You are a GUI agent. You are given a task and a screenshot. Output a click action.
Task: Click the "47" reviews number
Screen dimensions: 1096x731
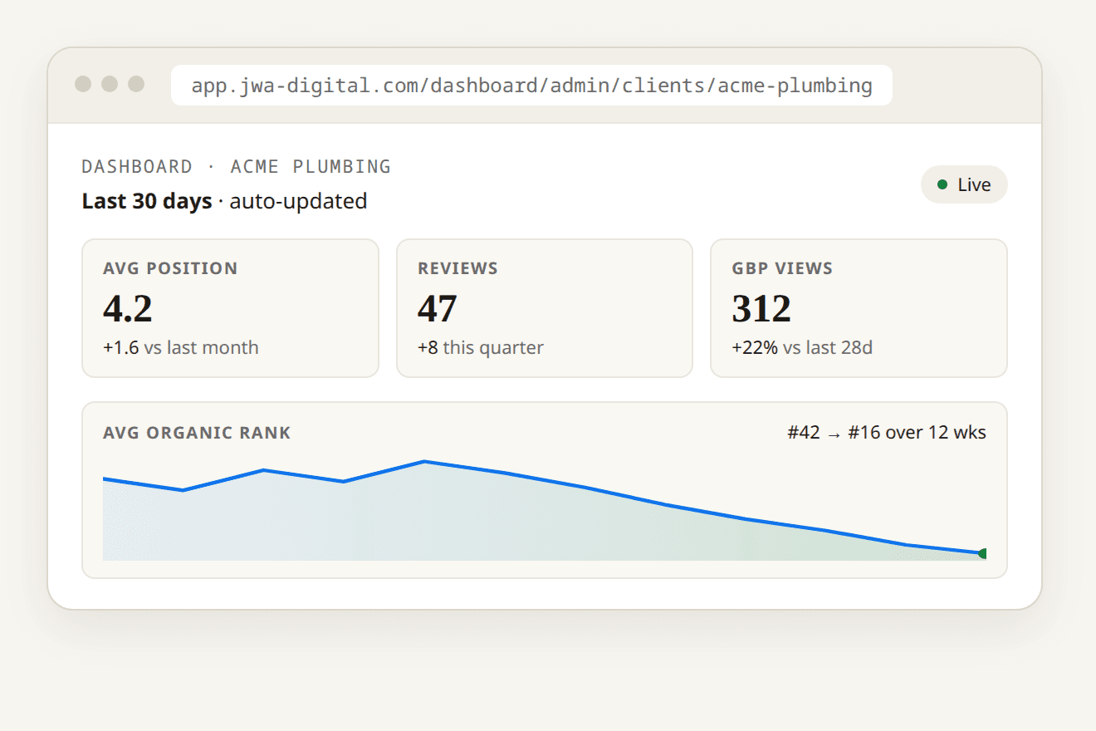[x=438, y=308]
